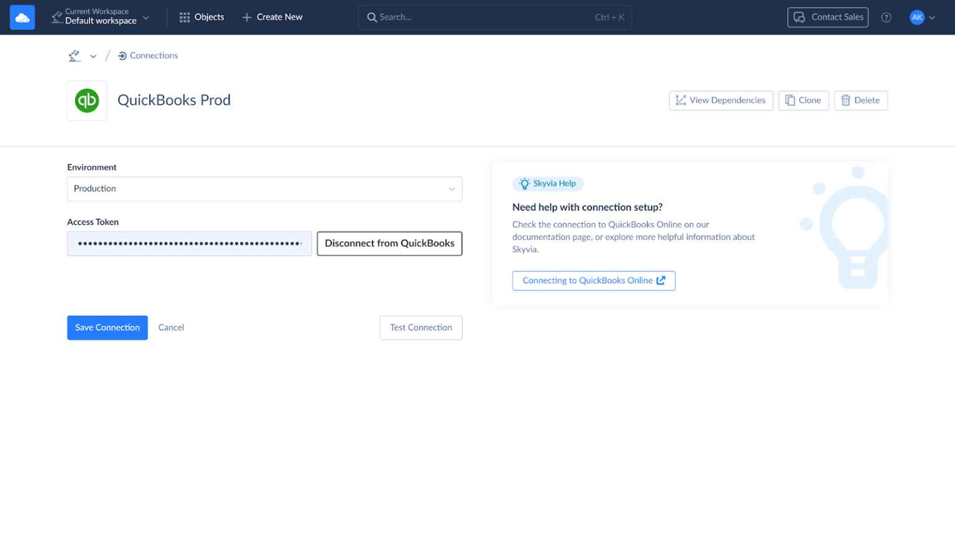Screen dimensions: 955x537
Task: Click the Delete trash icon
Action: 846,100
